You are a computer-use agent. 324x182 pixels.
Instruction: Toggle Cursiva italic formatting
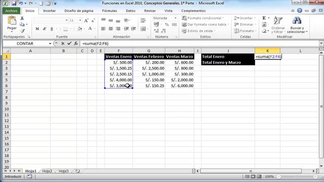(45, 29)
